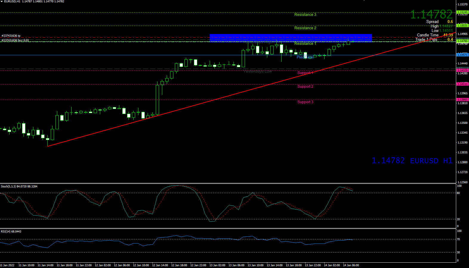Click the pink 1.14325 price tag
The image size is (469, 268).
coord(462,70)
